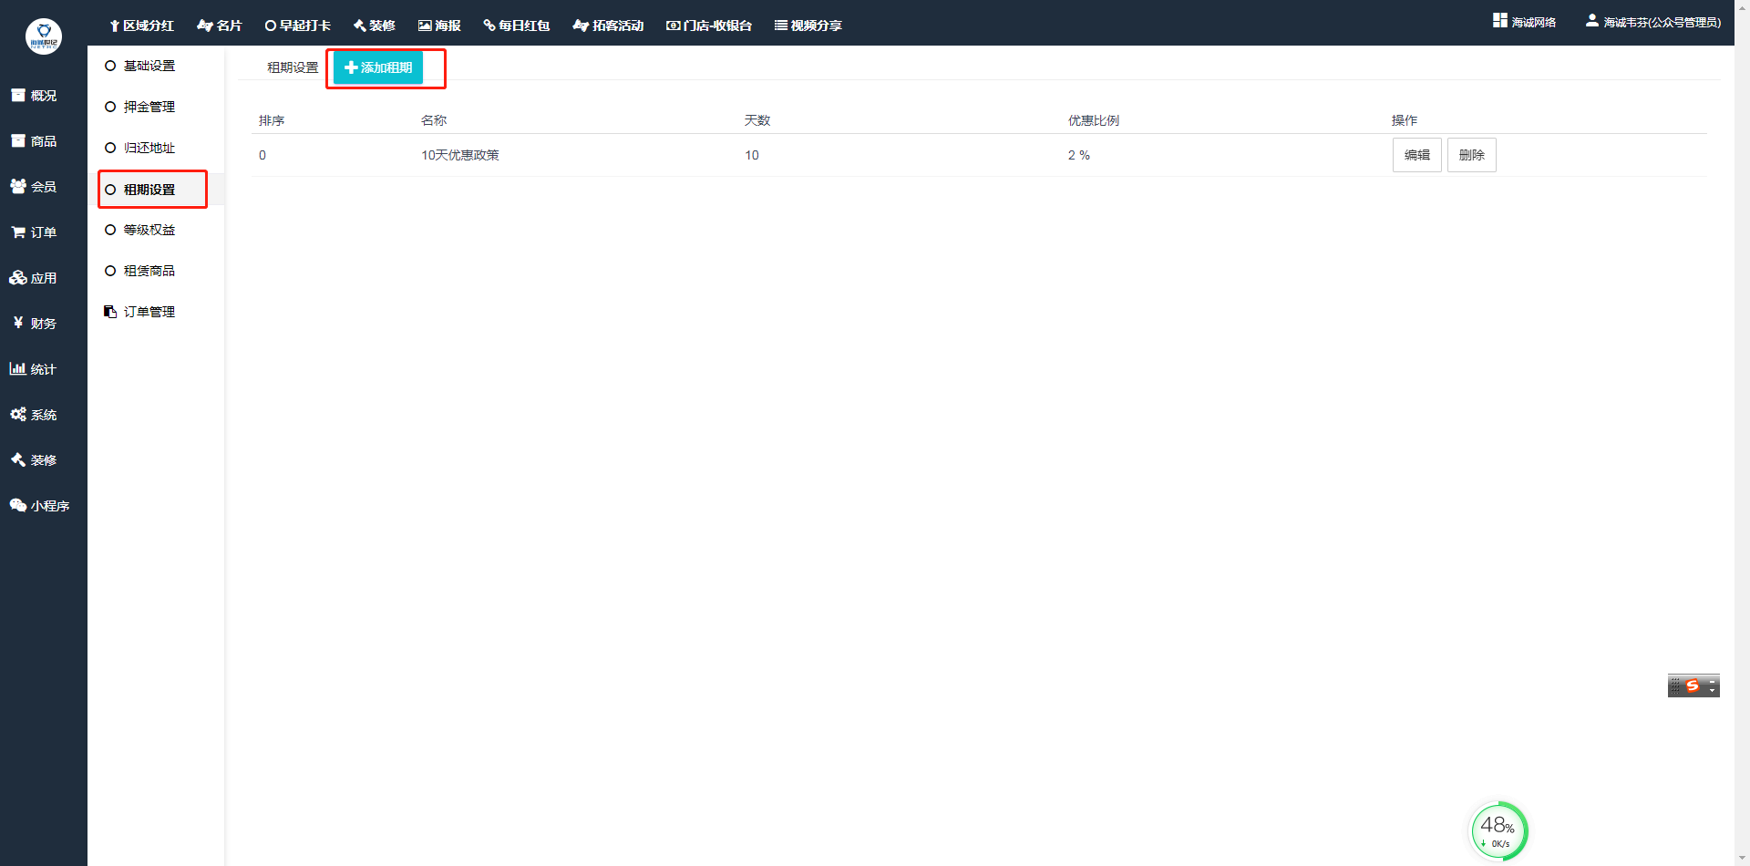The height and width of the screenshot is (866, 1750).
Task: Click the 概况 overview icon
Action: [18, 95]
